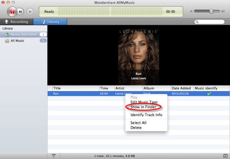Screen dimensions: 230x159
Task: Click the Newly Recorded download icon
Action: 7,34
